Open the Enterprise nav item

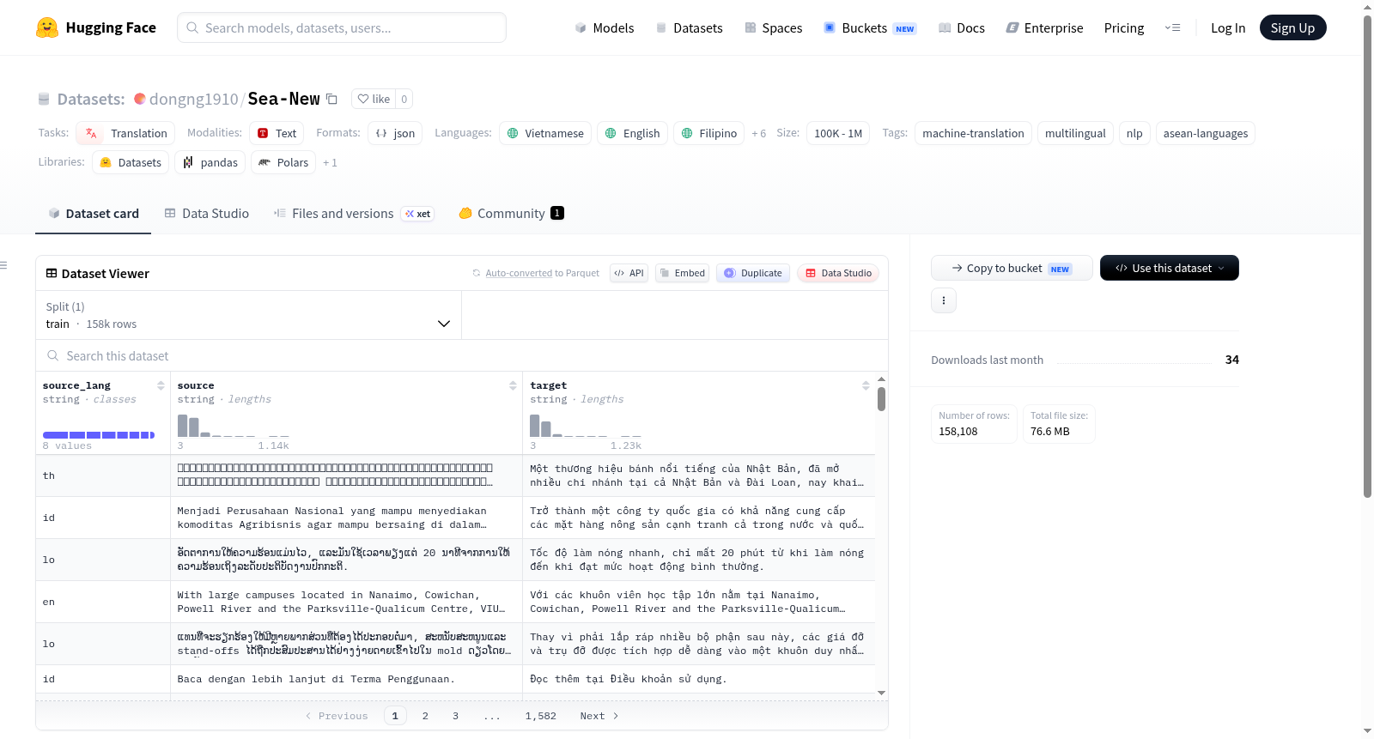point(1044,28)
